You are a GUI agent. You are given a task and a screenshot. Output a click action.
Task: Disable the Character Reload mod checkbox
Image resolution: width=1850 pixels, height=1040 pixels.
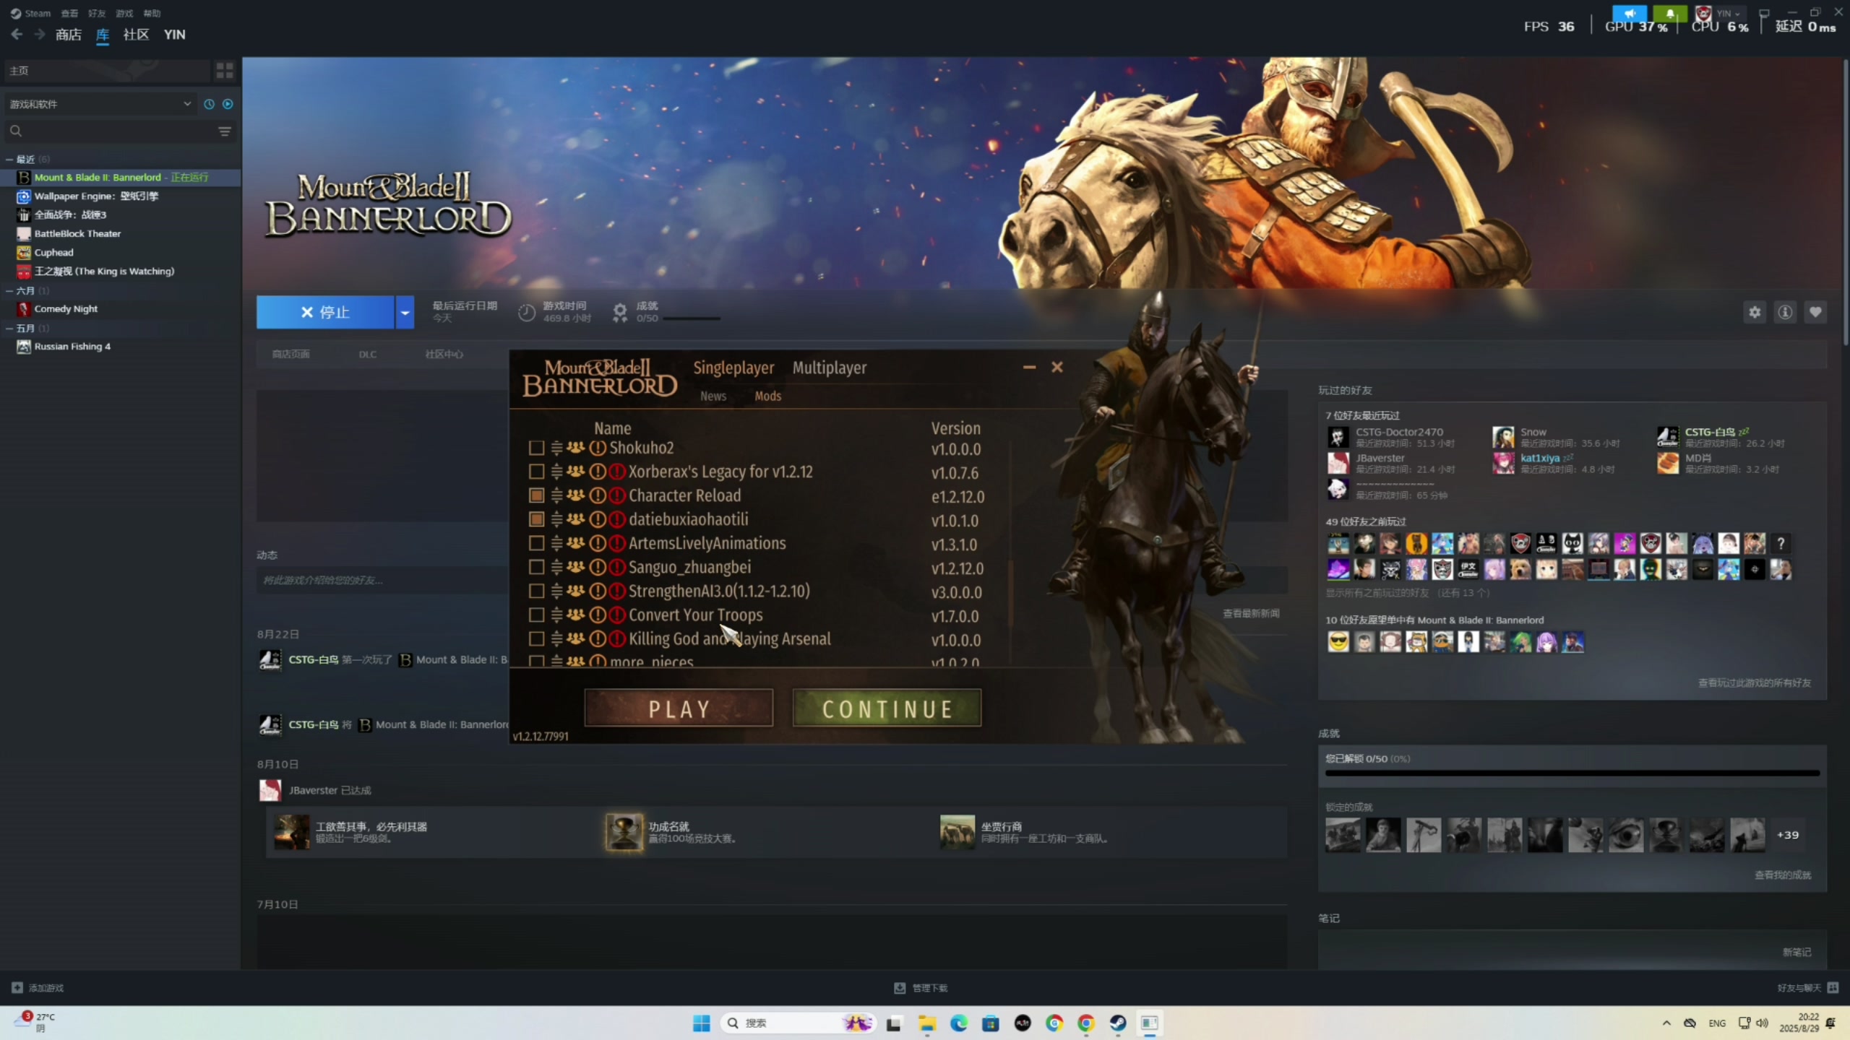coord(536,495)
